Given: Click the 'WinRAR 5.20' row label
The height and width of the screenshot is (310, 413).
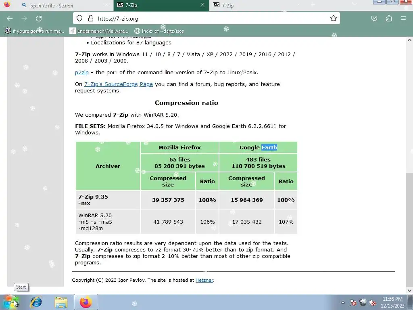Looking at the screenshot, I should coord(108,222).
